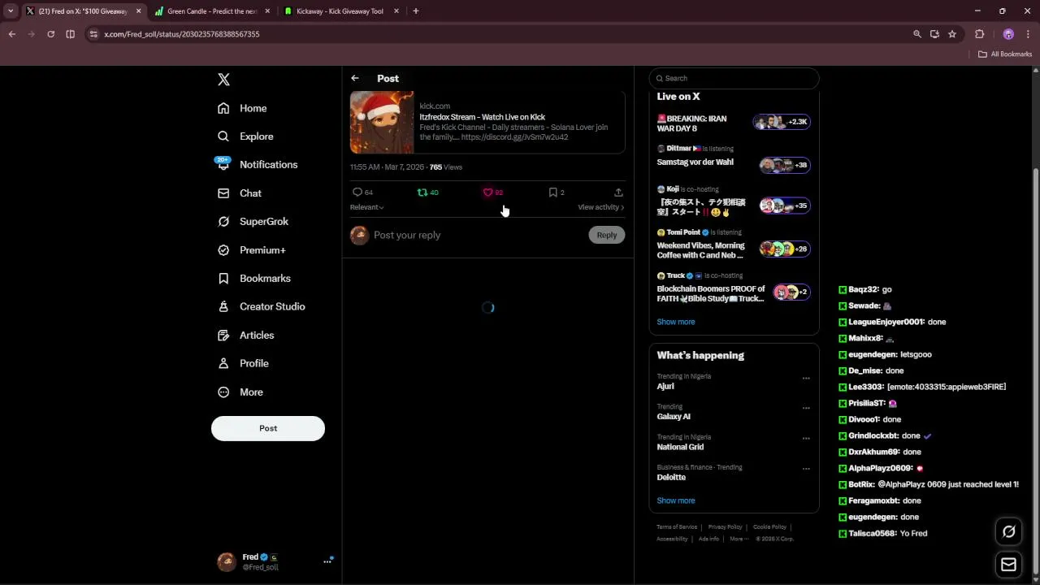Viewport: 1040px width, 585px height.
Task: Open View activity chevron link
Action: click(x=600, y=207)
